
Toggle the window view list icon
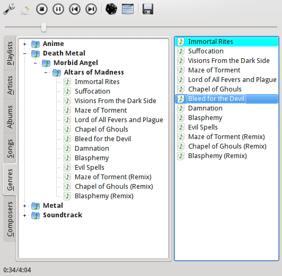point(128,9)
